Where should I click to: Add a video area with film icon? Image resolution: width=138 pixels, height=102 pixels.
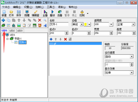(x=14, y=25)
